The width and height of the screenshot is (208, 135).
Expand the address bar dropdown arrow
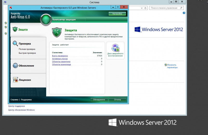[x=142, y=8]
